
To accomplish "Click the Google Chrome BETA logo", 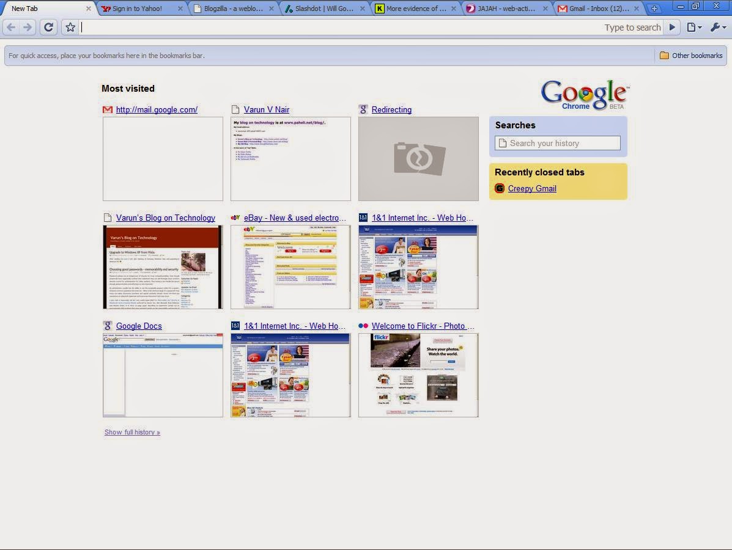I will pos(585,95).
